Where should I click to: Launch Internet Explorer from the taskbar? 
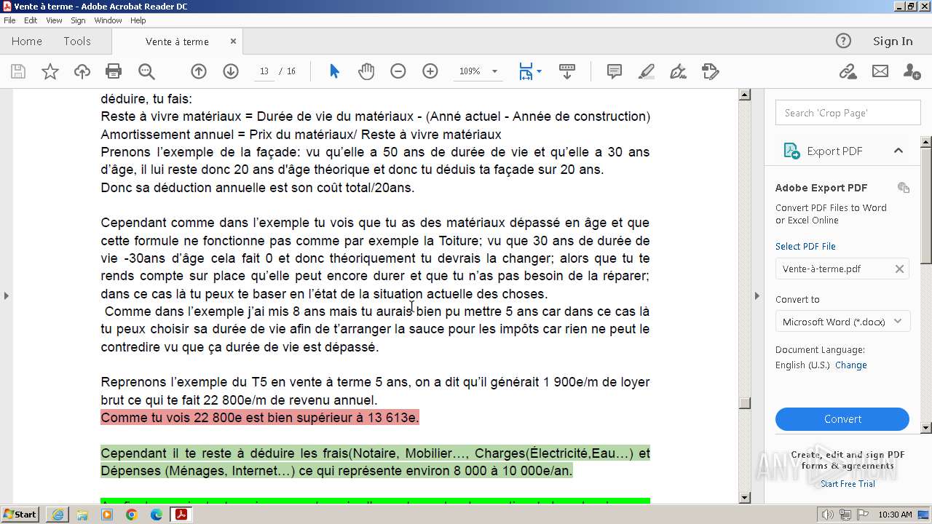tap(58, 515)
